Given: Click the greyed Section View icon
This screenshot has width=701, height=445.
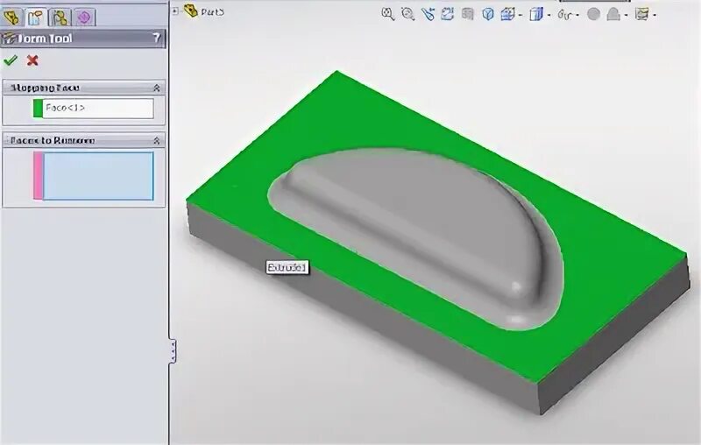Looking at the screenshot, I should click(468, 14).
